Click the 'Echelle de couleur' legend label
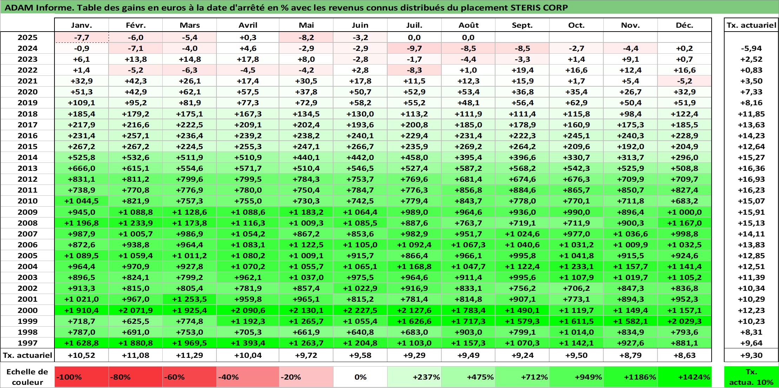Image resolution: width=779 pixels, height=388 pixels. (27, 377)
